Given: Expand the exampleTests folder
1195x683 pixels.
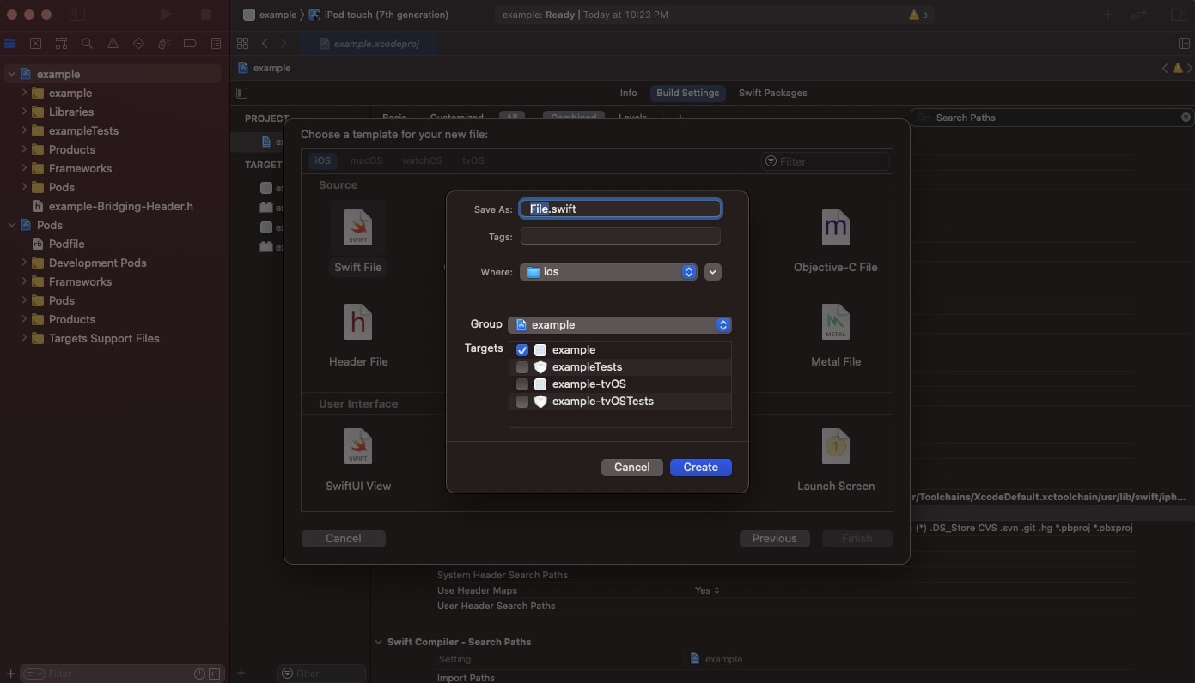Looking at the screenshot, I should (24, 131).
